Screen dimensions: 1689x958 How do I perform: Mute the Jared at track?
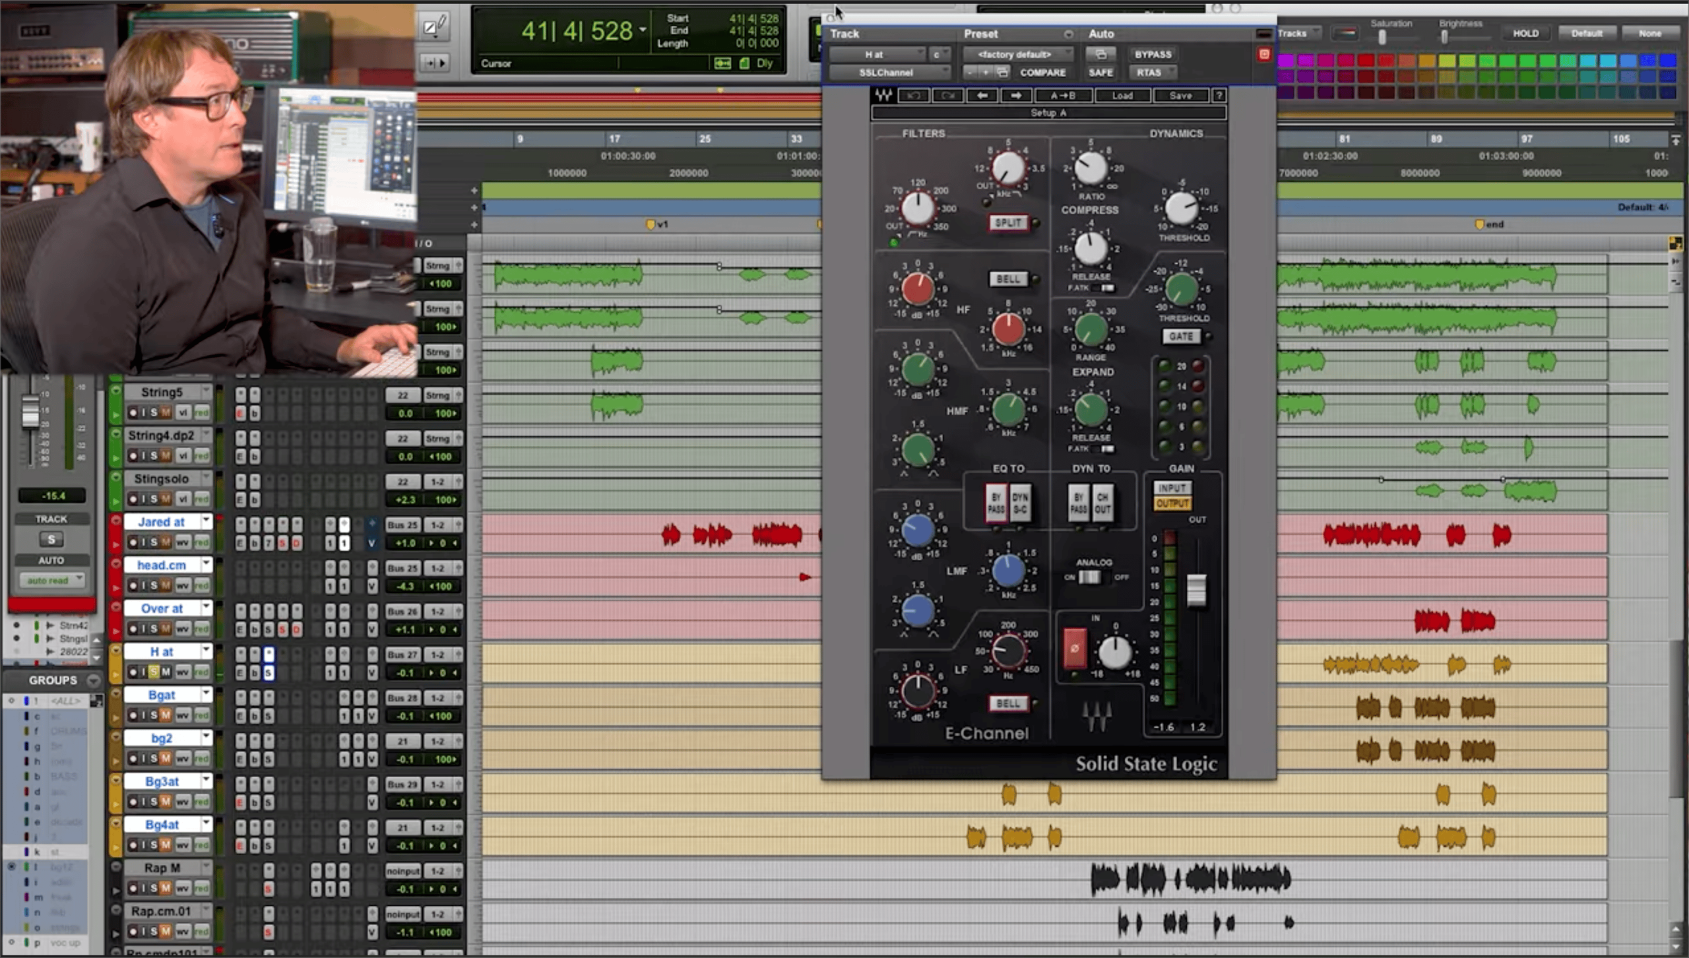[x=166, y=542]
